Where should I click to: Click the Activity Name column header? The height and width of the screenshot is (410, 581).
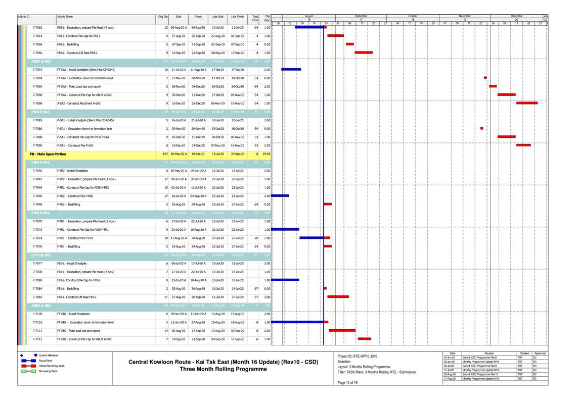click(64, 17)
